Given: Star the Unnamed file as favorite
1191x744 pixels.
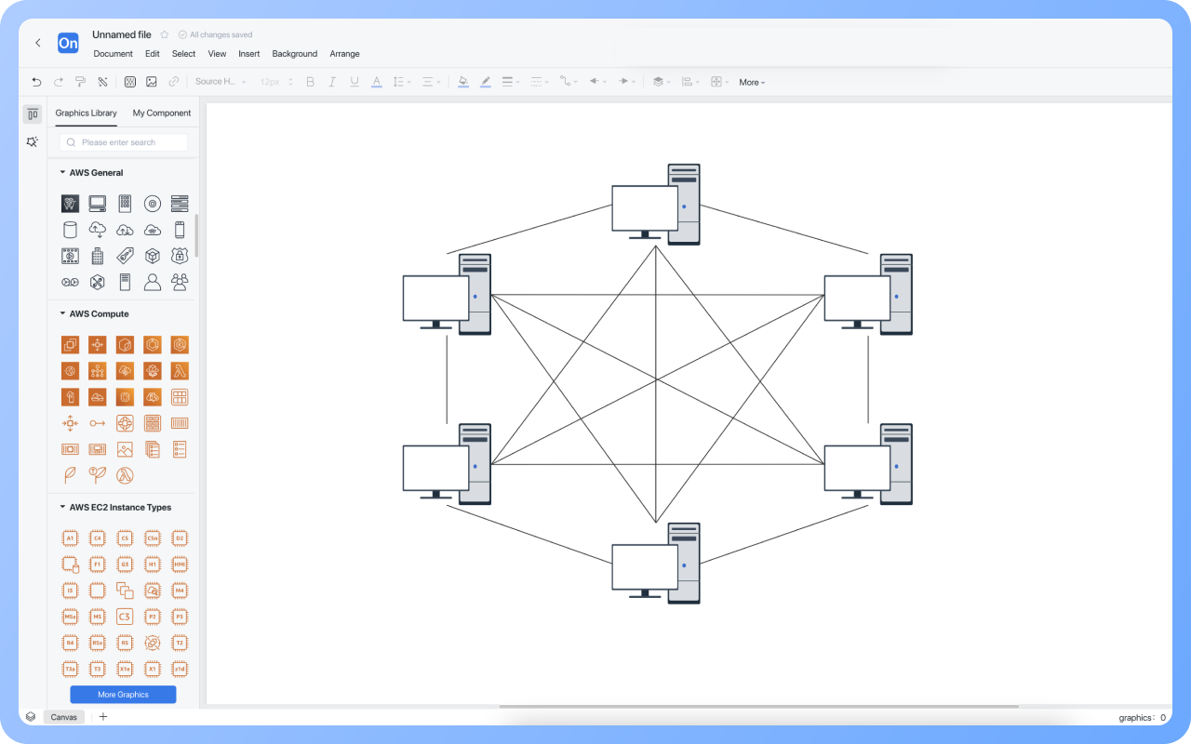Looking at the screenshot, I should (x=165, y=35).
